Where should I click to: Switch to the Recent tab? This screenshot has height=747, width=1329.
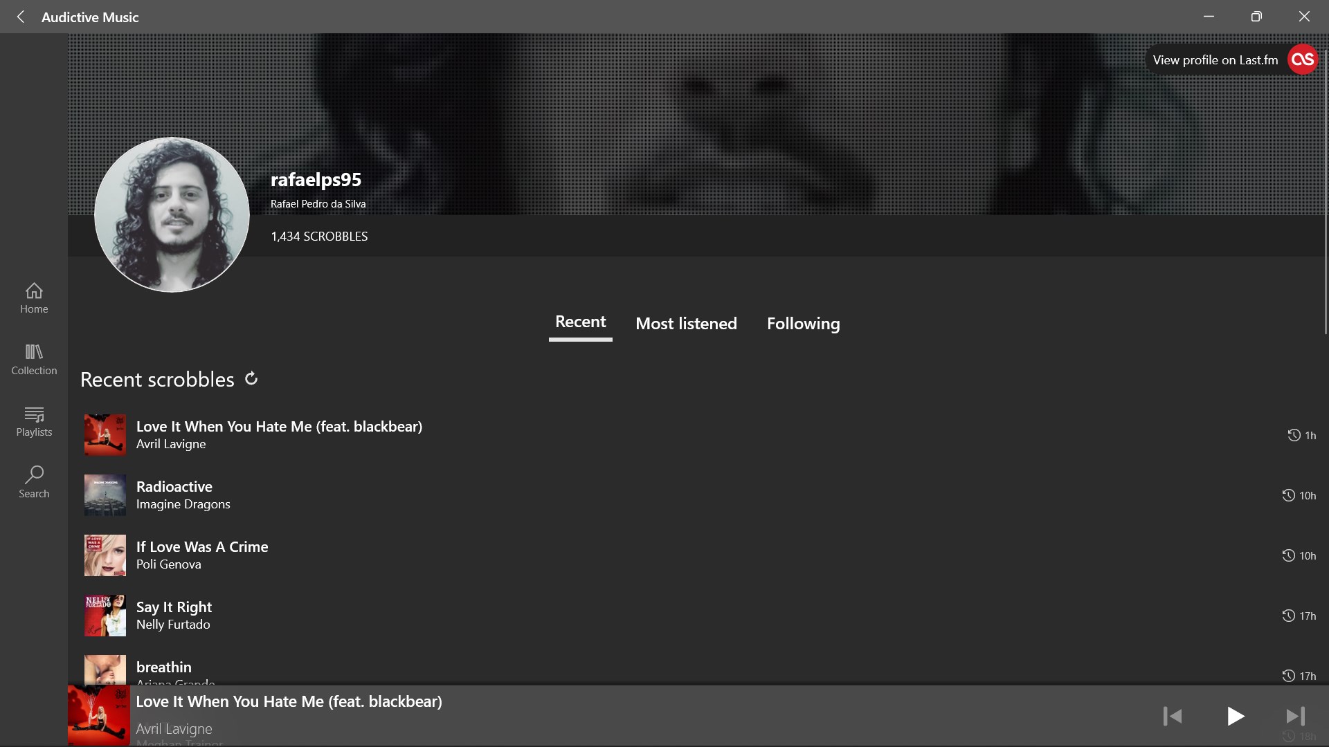pos(581,322)
